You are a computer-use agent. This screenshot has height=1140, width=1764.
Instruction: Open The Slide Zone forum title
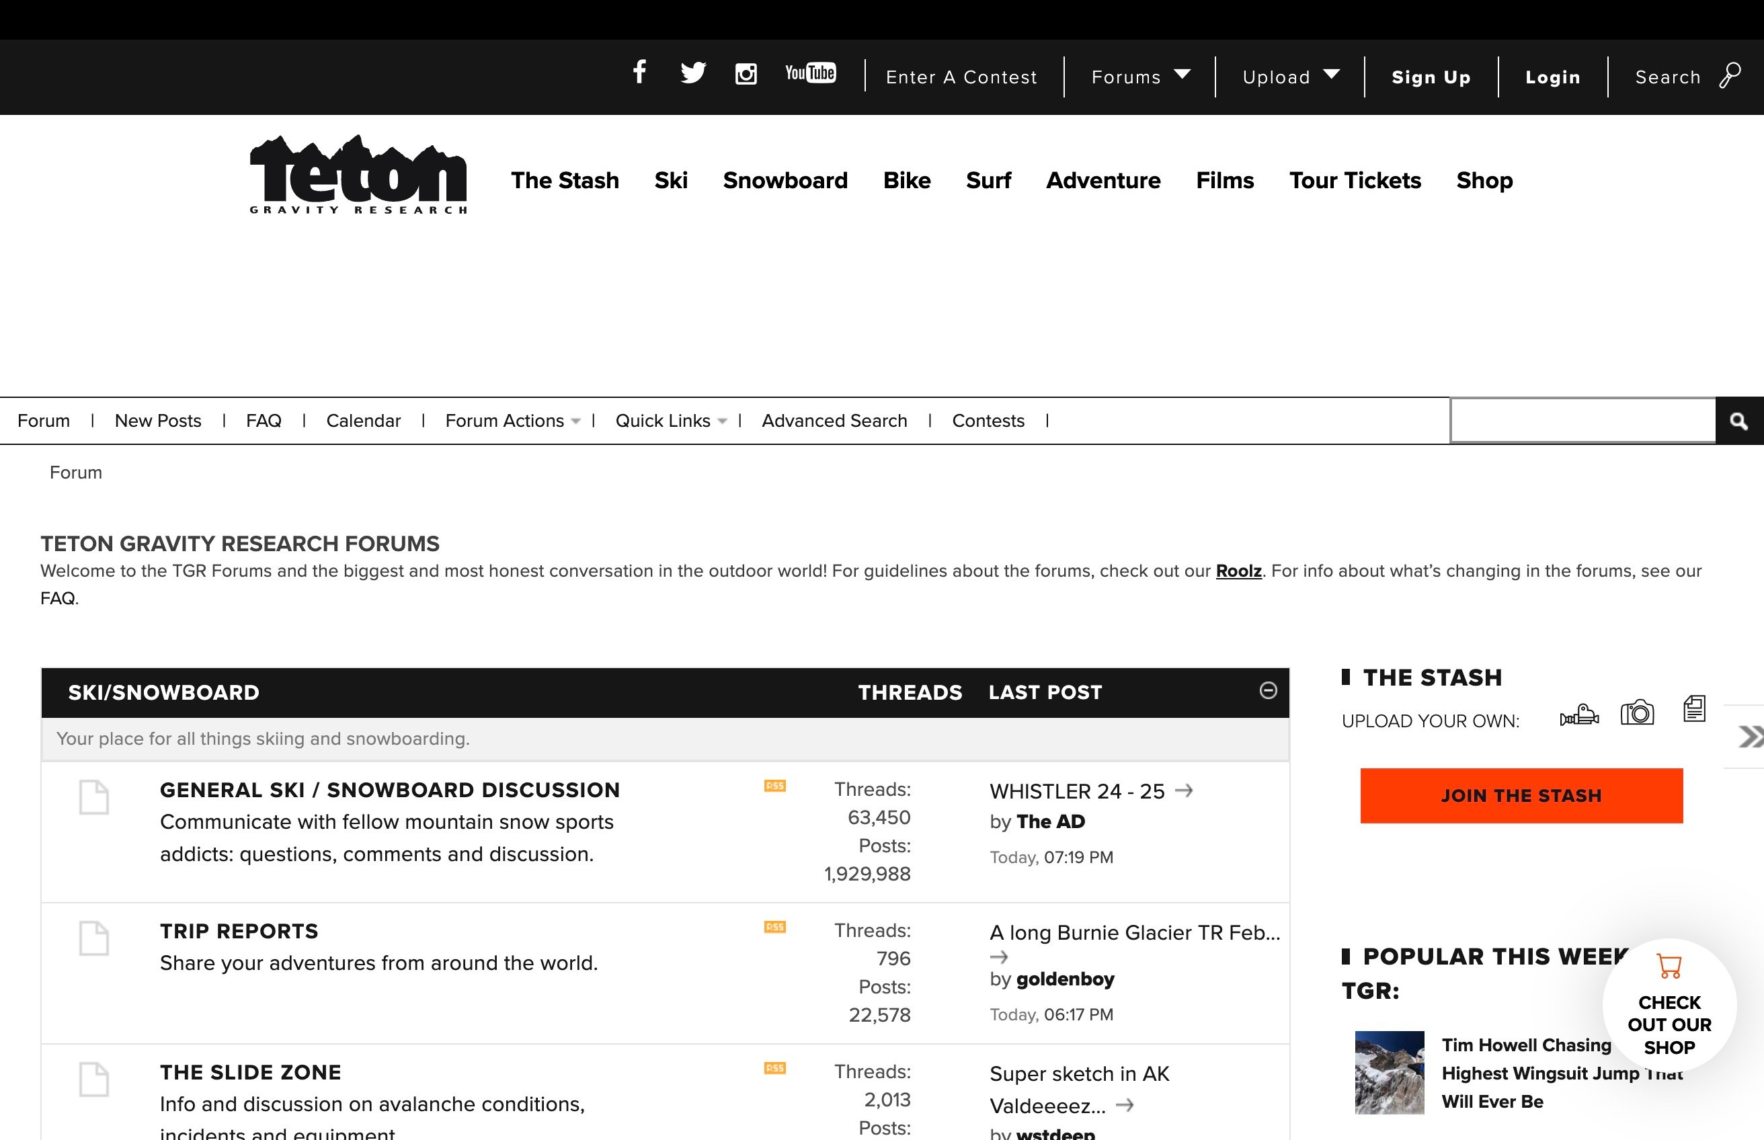point(251,1072)
